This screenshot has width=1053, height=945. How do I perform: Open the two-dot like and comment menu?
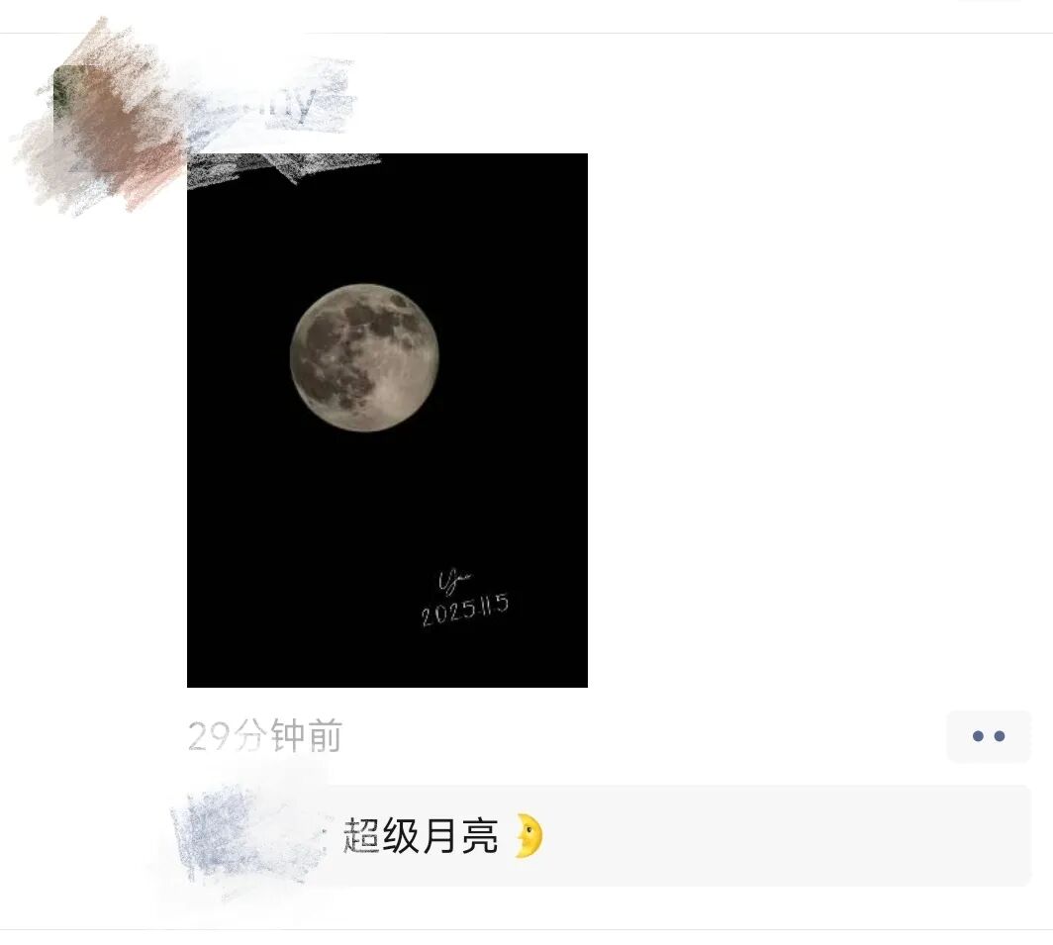pyautogui.click(x=989, y=736)
